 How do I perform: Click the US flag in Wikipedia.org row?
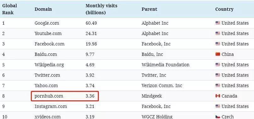(x=218, y=65)
